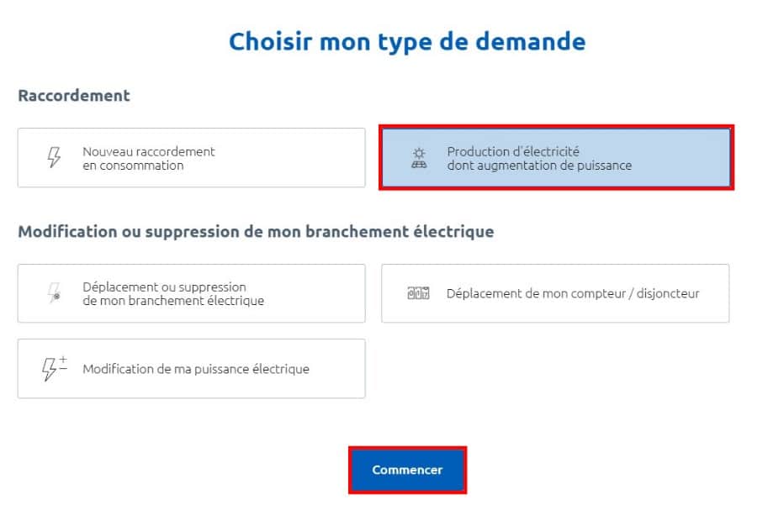The width and height of the screenshot is (784, 505).
Task: Select Nouveau raccordement en consommation
Action: pos(191,158)
